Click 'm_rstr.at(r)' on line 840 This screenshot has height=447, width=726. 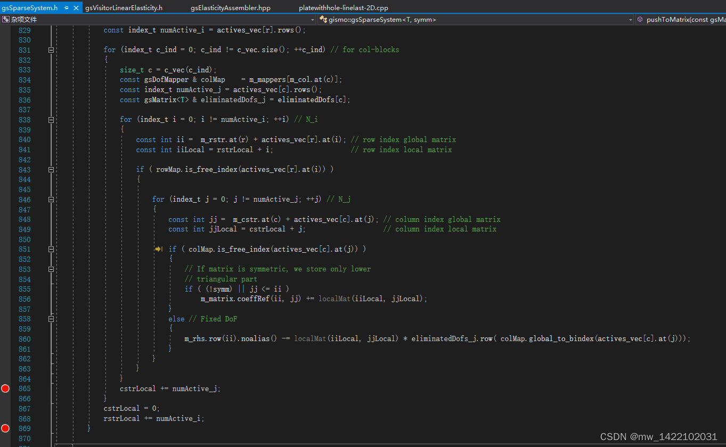[x=225, y=140]
